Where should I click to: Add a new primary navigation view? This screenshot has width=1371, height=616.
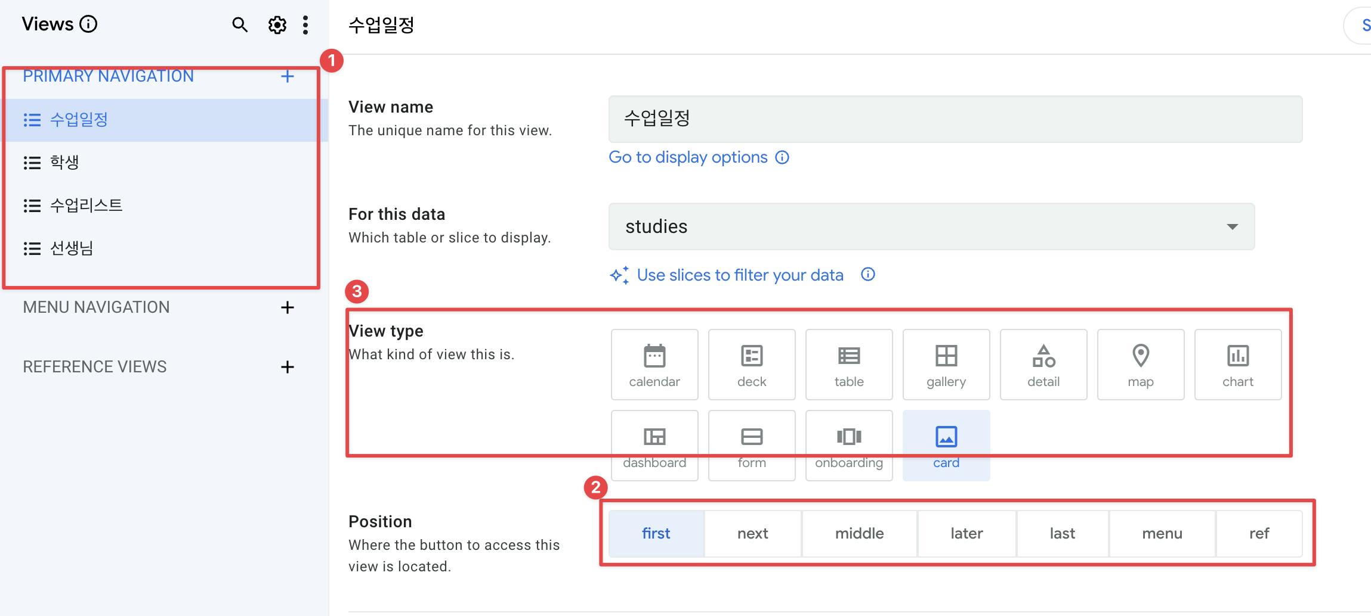pos(287,76)
